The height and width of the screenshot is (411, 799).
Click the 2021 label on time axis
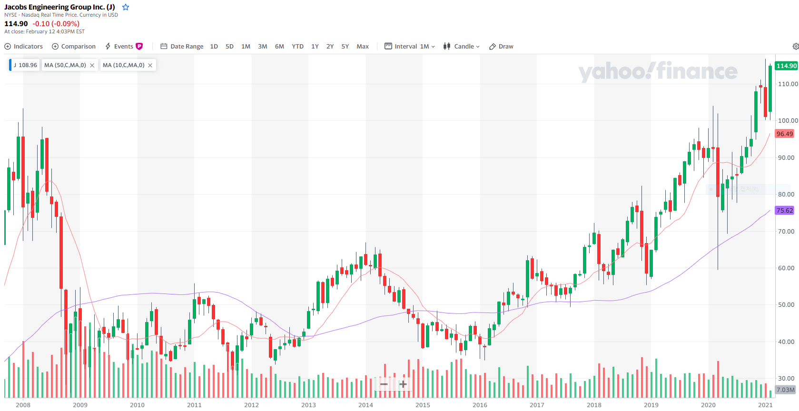click(765, 405)
